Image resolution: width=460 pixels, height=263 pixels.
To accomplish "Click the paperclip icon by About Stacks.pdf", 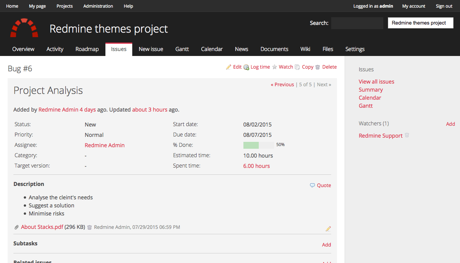I will coord(16,227).
